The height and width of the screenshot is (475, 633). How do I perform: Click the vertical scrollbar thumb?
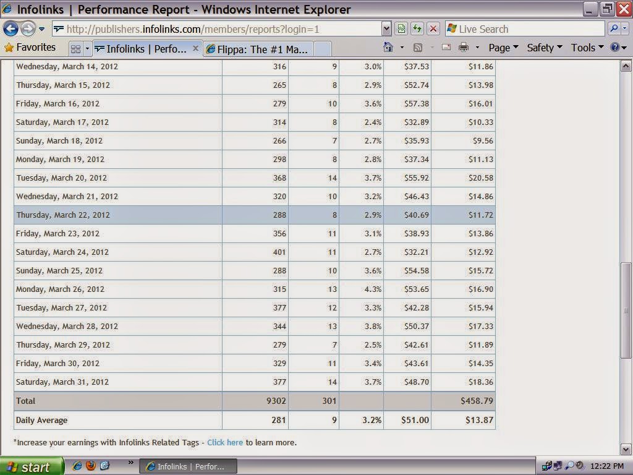point(626,310)
